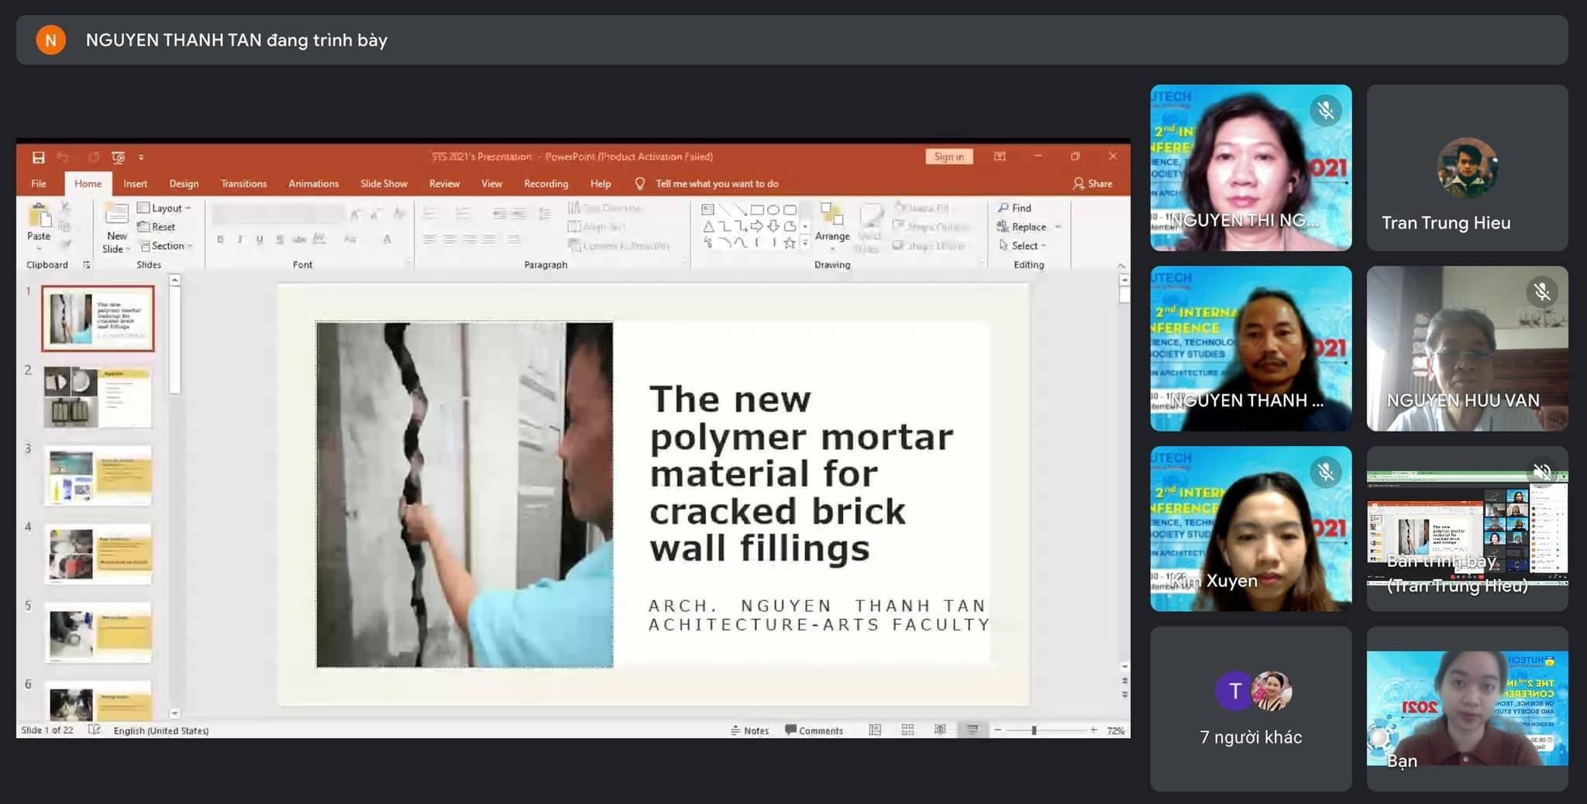Open Ribbon Display Options icon
Image resolution: width=1587 pixels, height=804 pixels.
click(1000, 156)
